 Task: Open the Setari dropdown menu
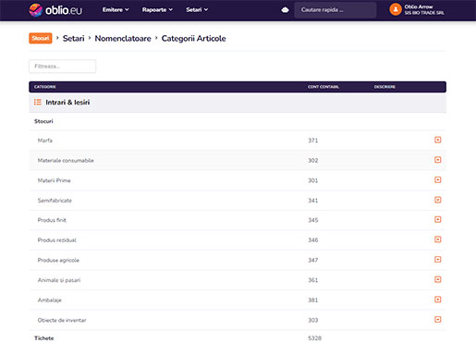(197, 10)
